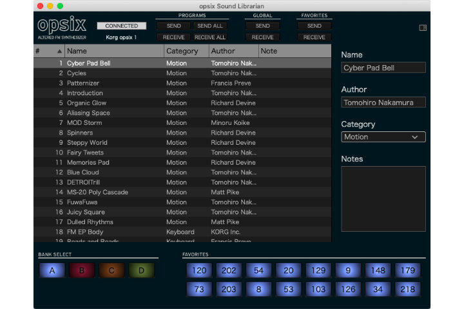
Task: Click the sort arrow in the # column
Action: click(60, 51)
